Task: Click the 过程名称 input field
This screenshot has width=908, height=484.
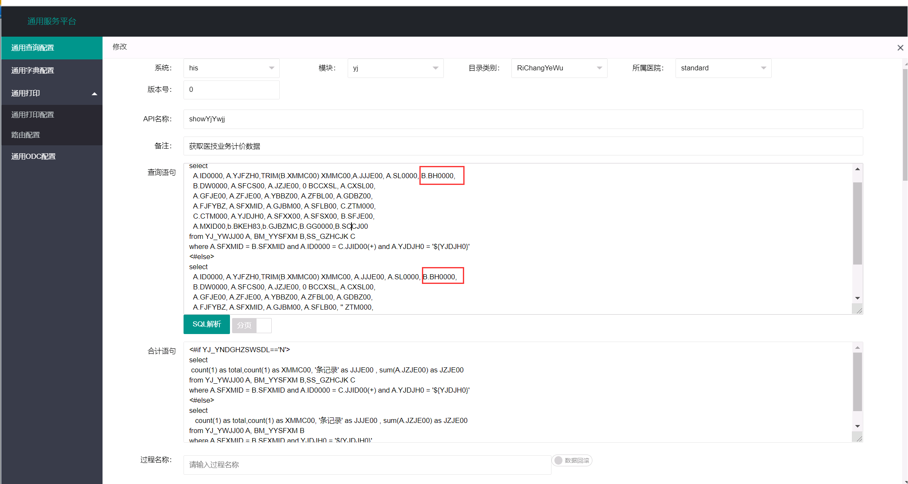Action: [367, 465]
